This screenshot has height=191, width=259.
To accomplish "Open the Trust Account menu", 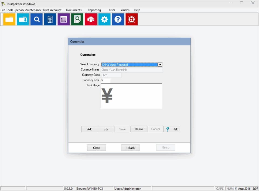I will (x=52, y=10).
